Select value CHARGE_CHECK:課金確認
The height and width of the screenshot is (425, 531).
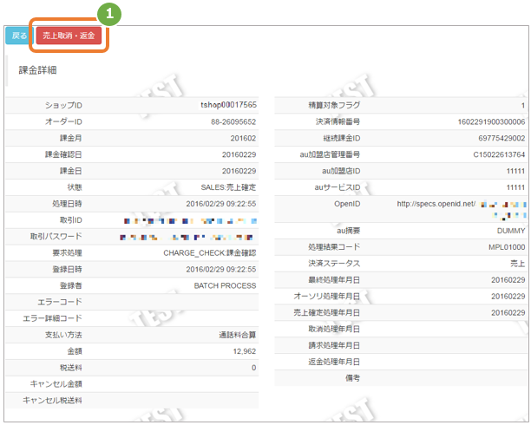click(x=210, y=253)
